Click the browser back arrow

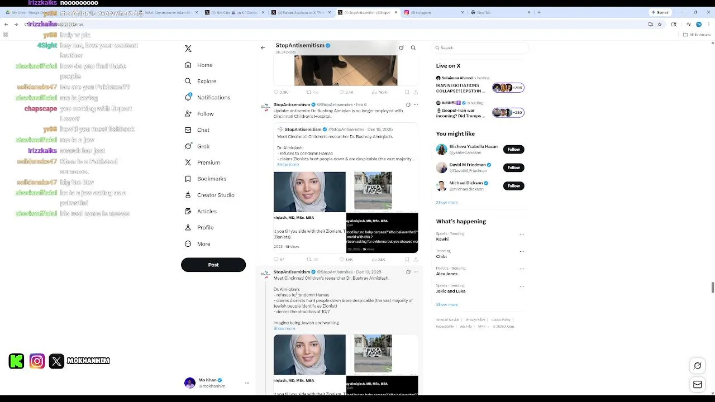[x=6, y=25]
